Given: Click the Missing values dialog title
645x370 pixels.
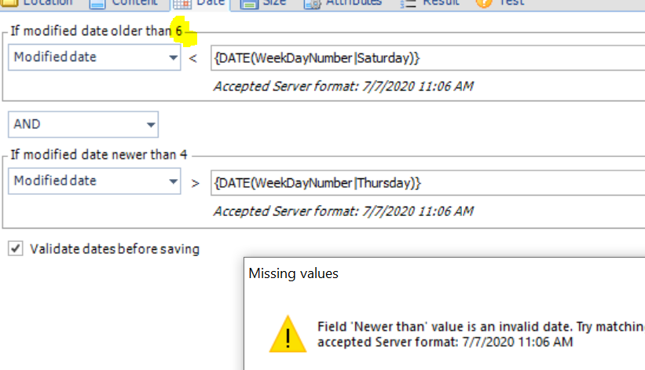Looking at the screenshot, I should [x=294, y=273].
